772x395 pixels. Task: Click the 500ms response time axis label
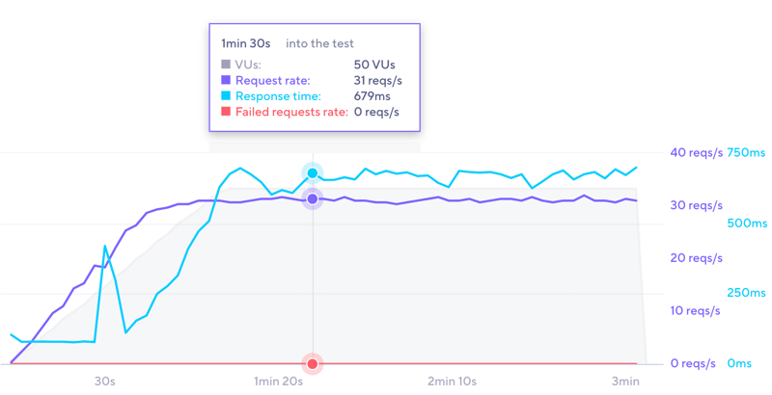(747, 224)
